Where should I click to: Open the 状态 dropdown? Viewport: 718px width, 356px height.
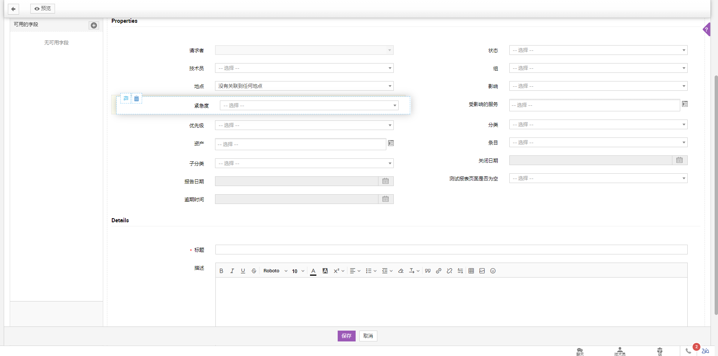point(598,50)
